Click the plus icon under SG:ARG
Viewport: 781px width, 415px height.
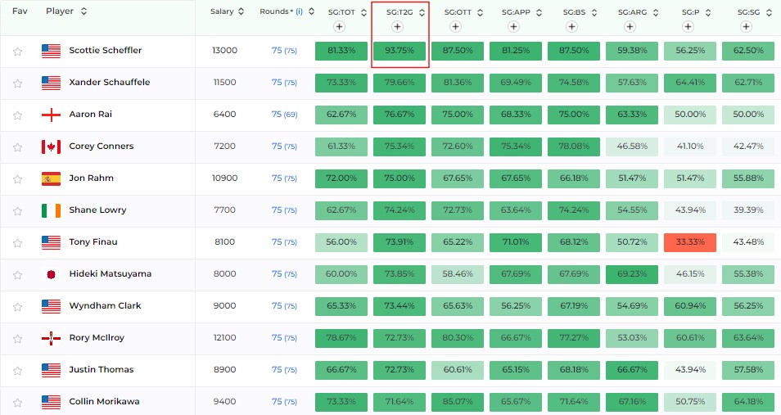pos(630,27)
